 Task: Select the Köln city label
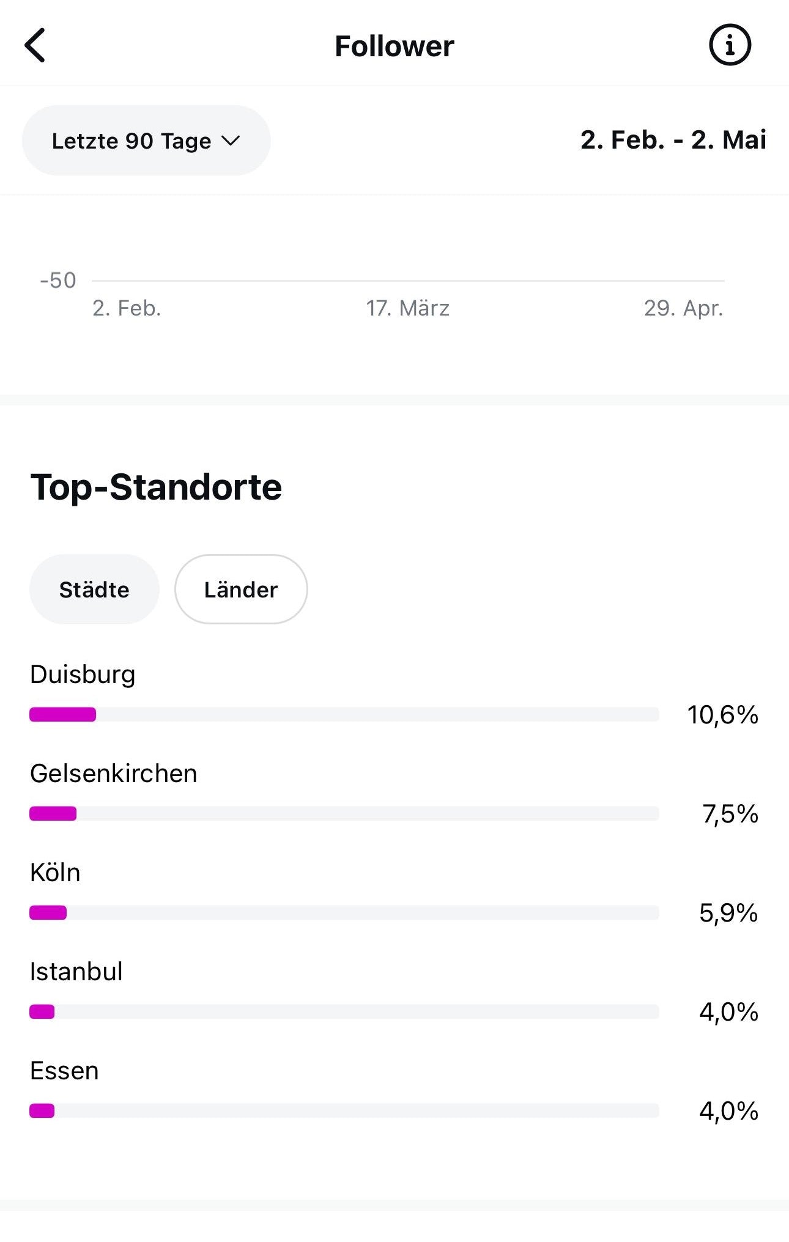click(x=55, y=873)
